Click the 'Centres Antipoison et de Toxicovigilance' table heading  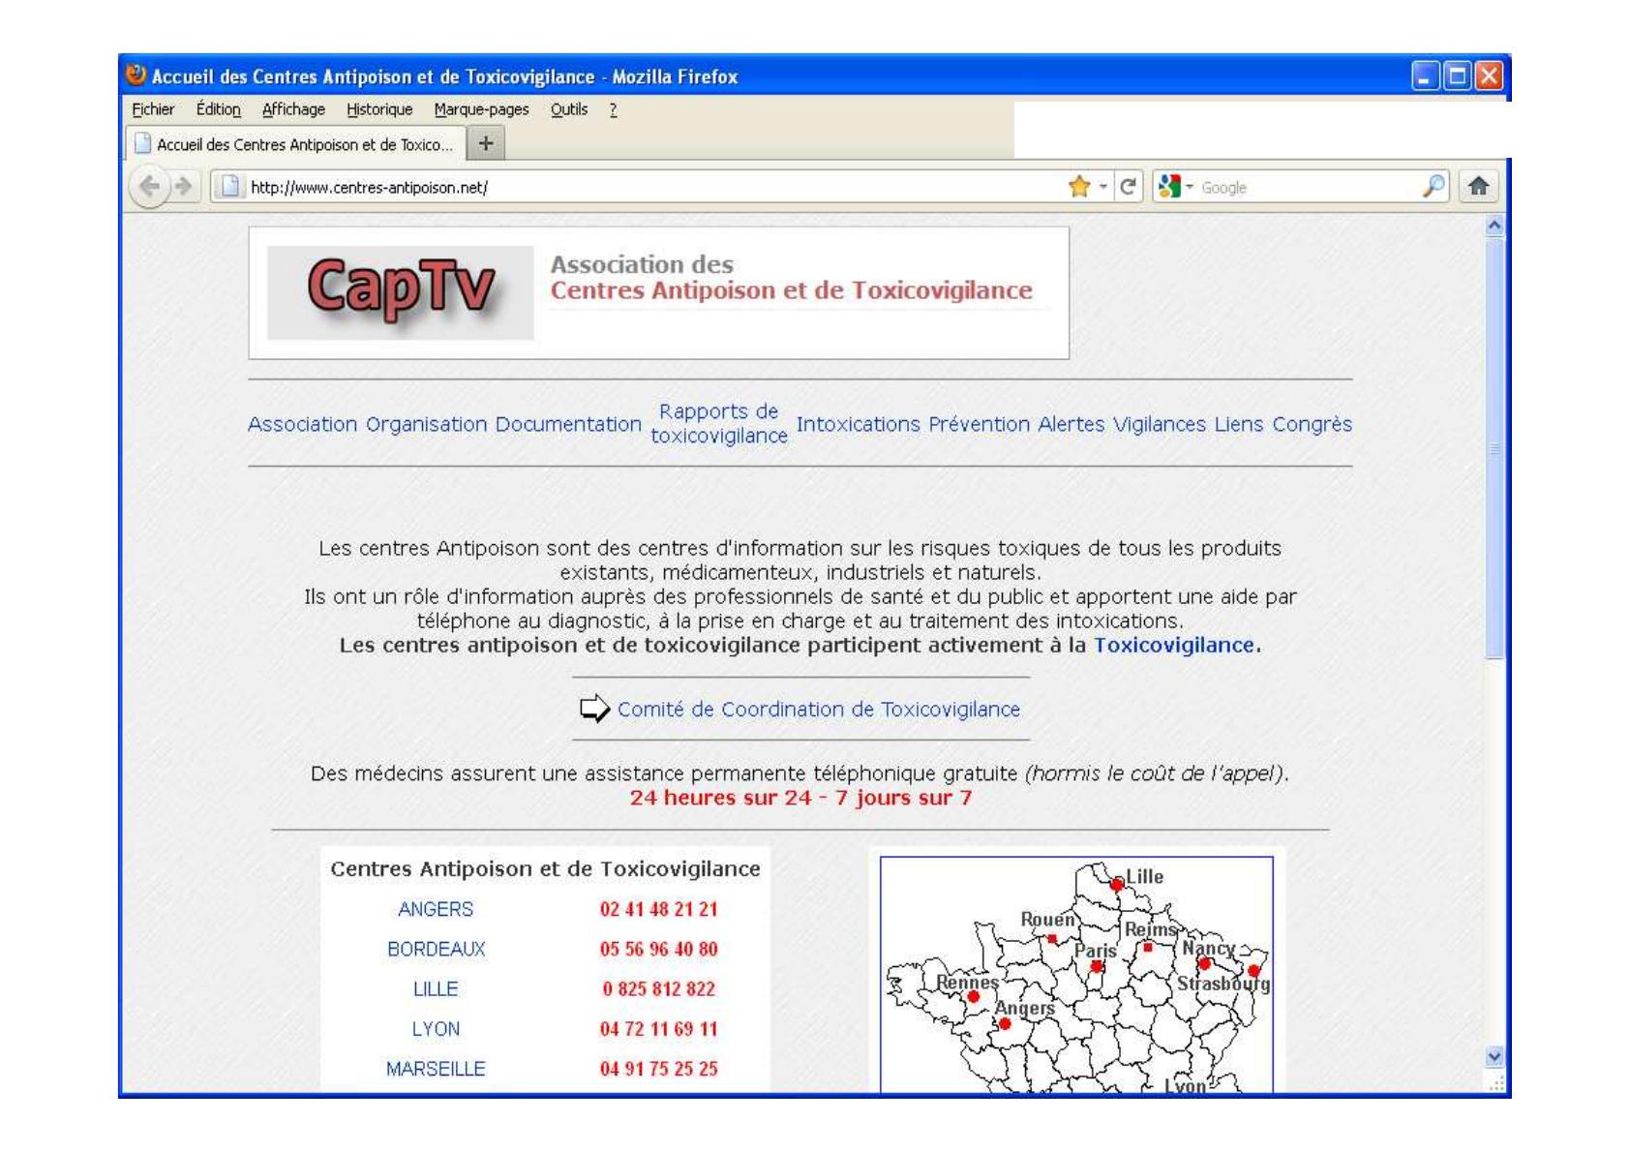[545, 869]
